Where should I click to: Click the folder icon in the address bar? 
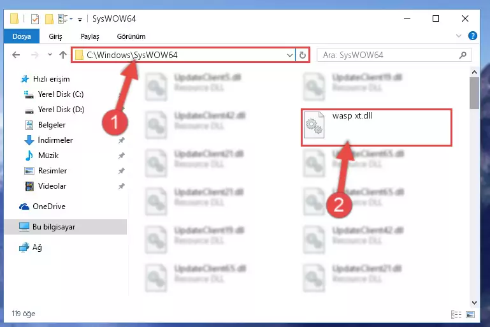pyautogui.click(x=80, y=55)
